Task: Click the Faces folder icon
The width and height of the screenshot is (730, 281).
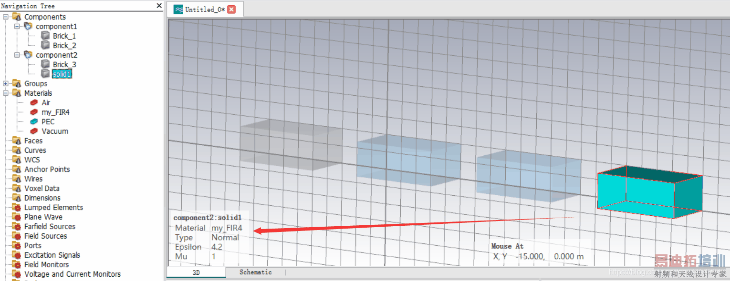Action: (17, 140)
